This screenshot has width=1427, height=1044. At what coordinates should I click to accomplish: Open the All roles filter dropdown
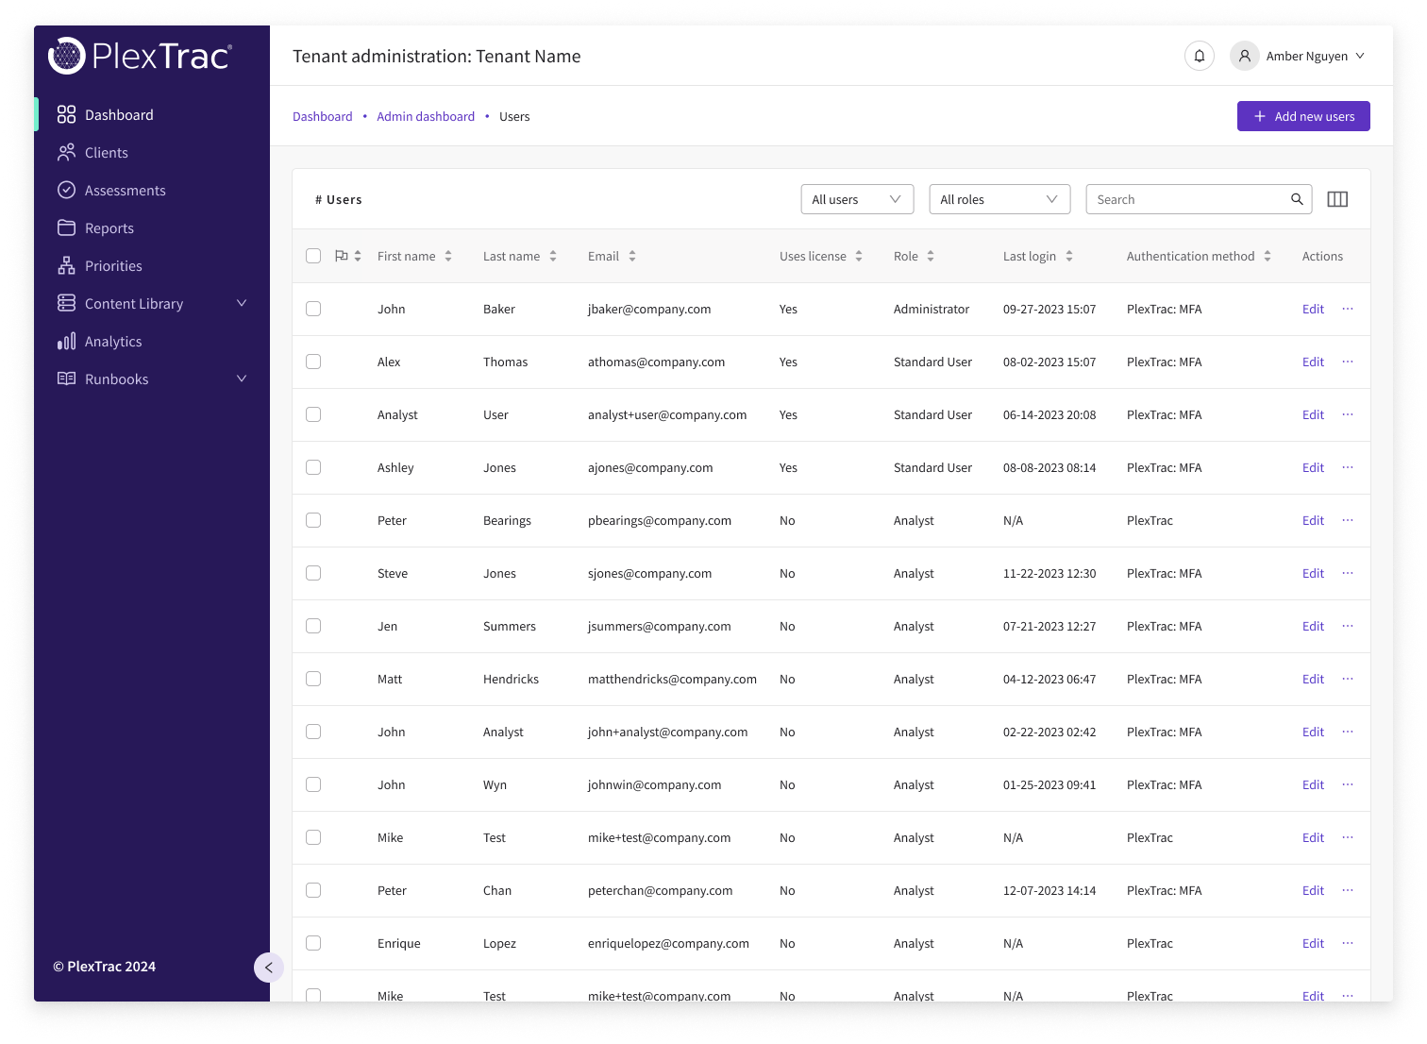[x=999, y=199]
